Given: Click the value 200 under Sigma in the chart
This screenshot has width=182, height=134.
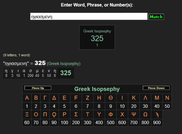Looking at the screenshot, I should coord(76,123).
